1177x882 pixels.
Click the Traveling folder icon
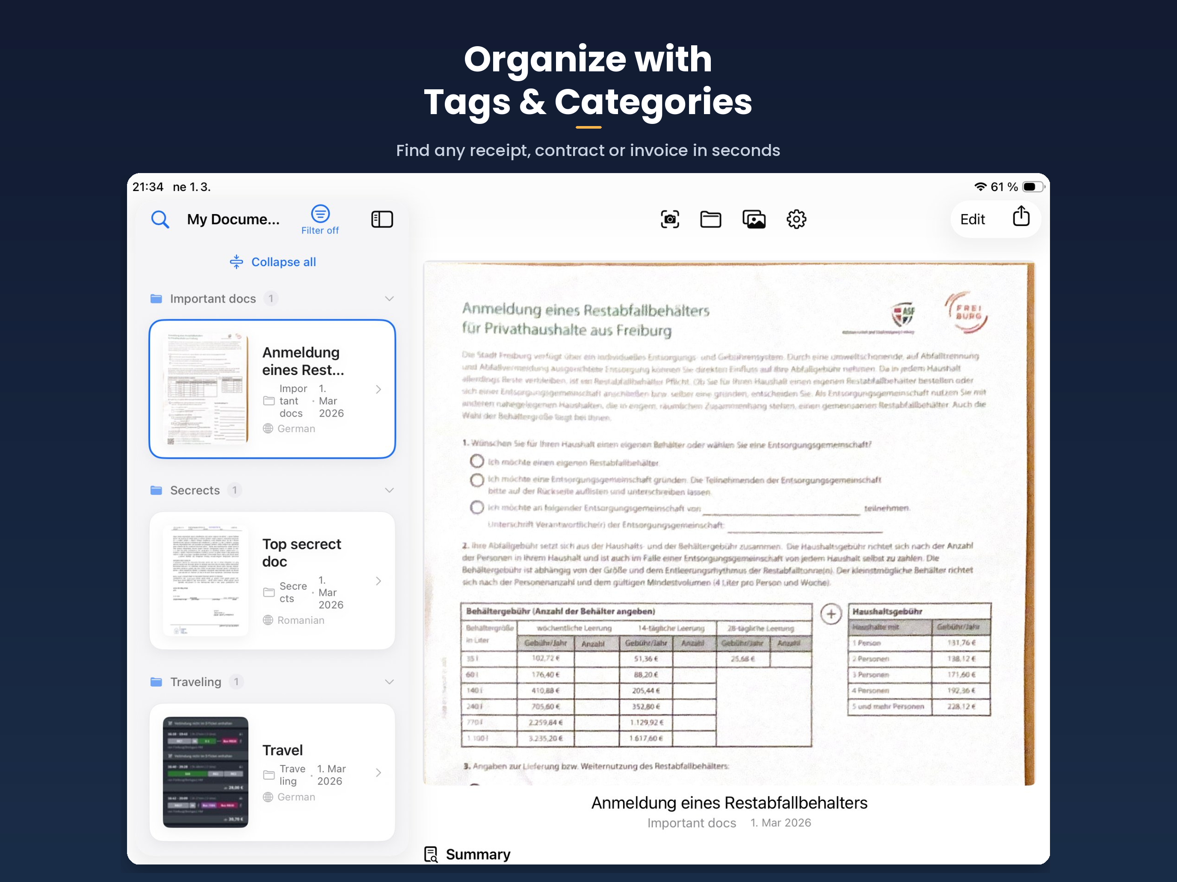156,682
